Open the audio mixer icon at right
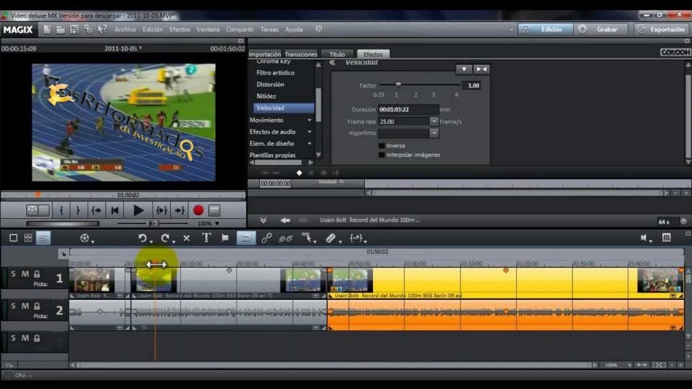 tap(666, 238)
